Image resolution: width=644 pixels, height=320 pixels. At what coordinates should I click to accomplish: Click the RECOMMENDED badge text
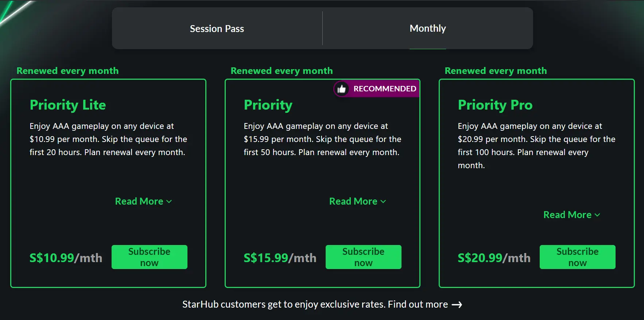pyautogui.click(x=385, y=89)
